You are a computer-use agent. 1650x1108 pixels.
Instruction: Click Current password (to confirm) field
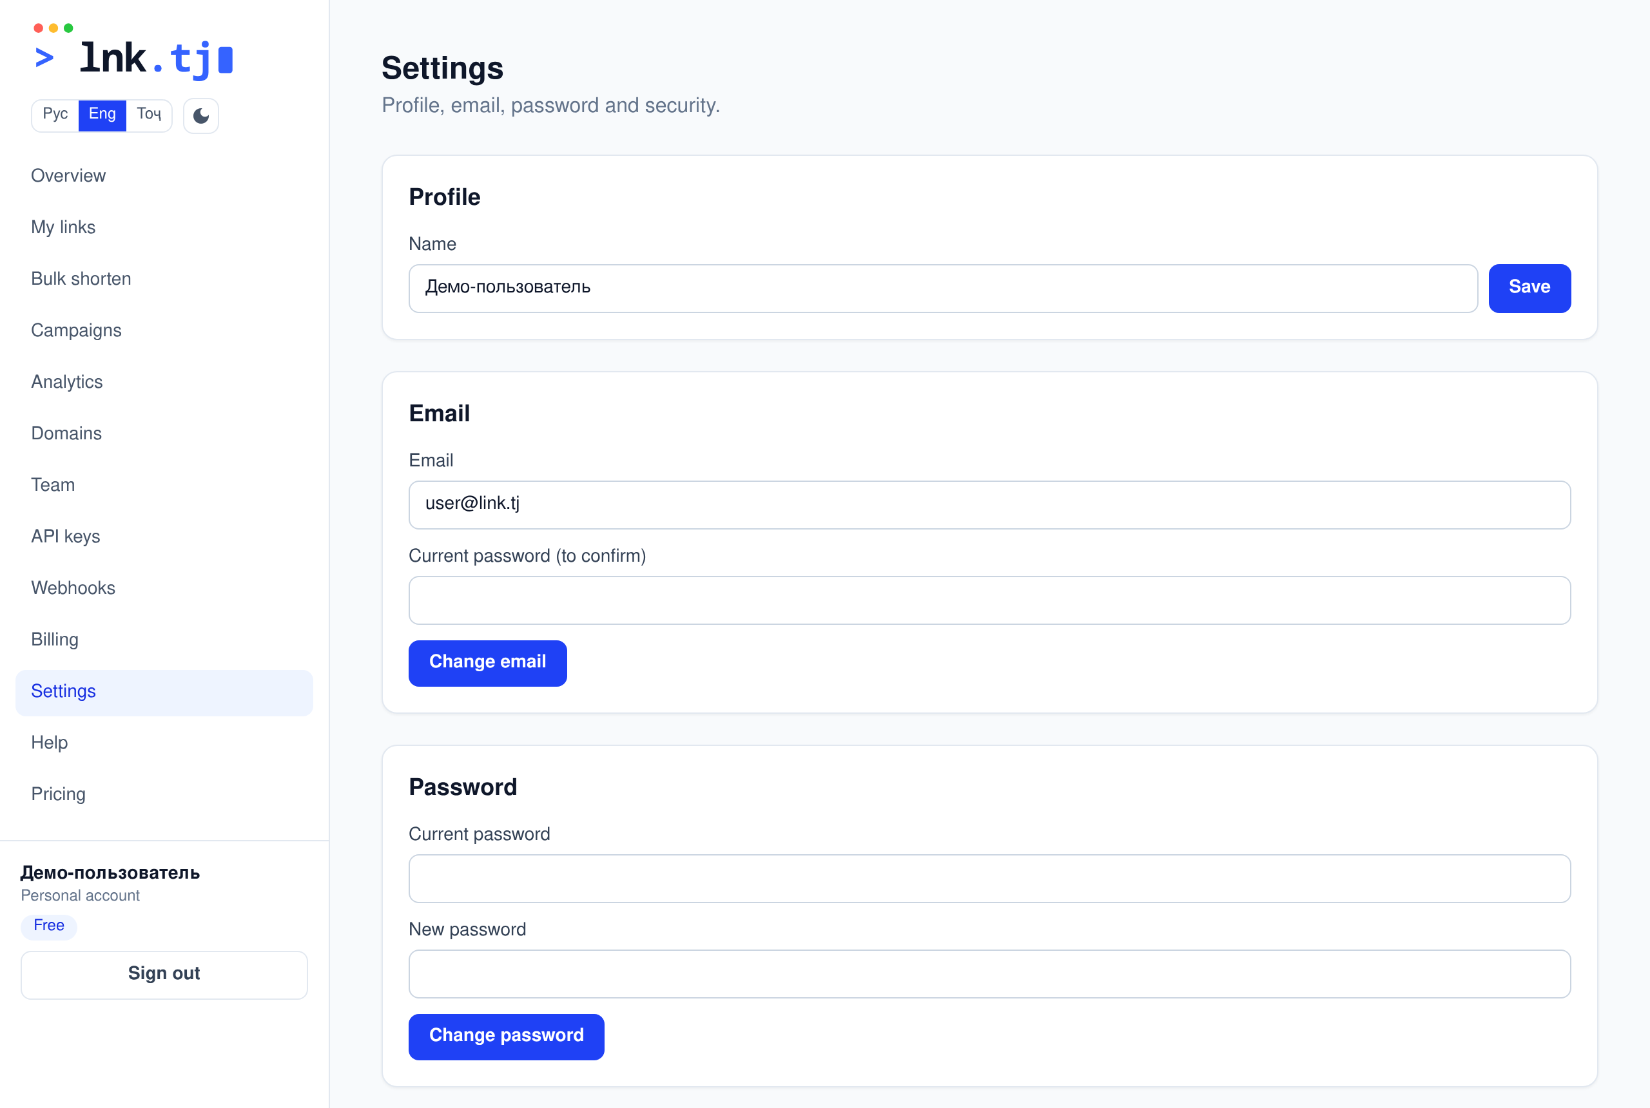(x=990, y=600)
